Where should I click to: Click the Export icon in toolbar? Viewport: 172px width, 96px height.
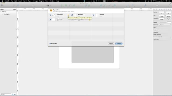pyautogui.click(x=170, y=5)
